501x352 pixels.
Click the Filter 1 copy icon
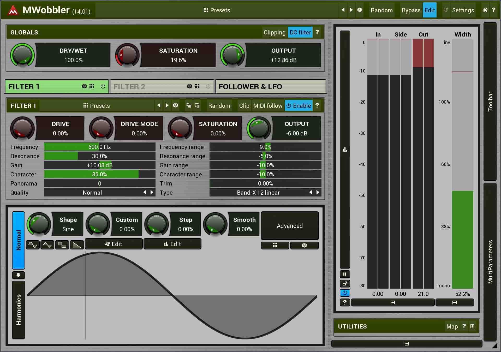[x=189, y=105]
